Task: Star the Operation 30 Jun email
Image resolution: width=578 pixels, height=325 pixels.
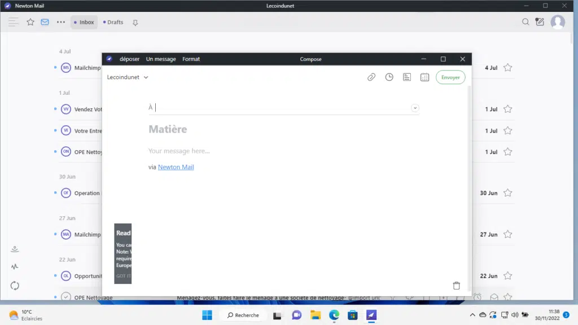Action: tap(507, 193)
